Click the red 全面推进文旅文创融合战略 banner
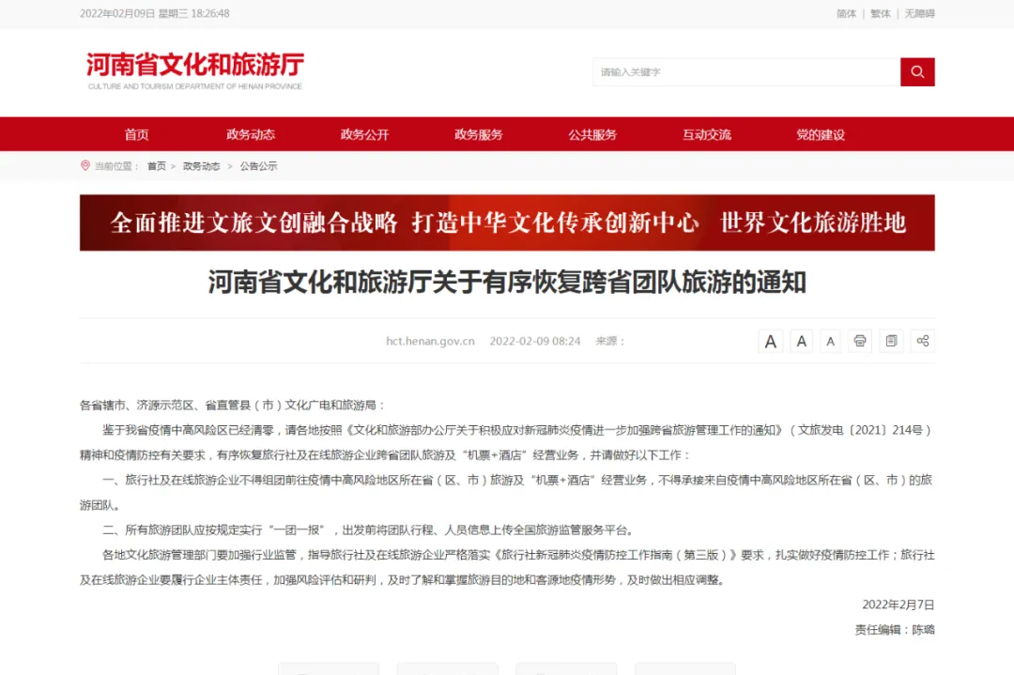The image size is (1014, 675). click(x=507, y=222)
